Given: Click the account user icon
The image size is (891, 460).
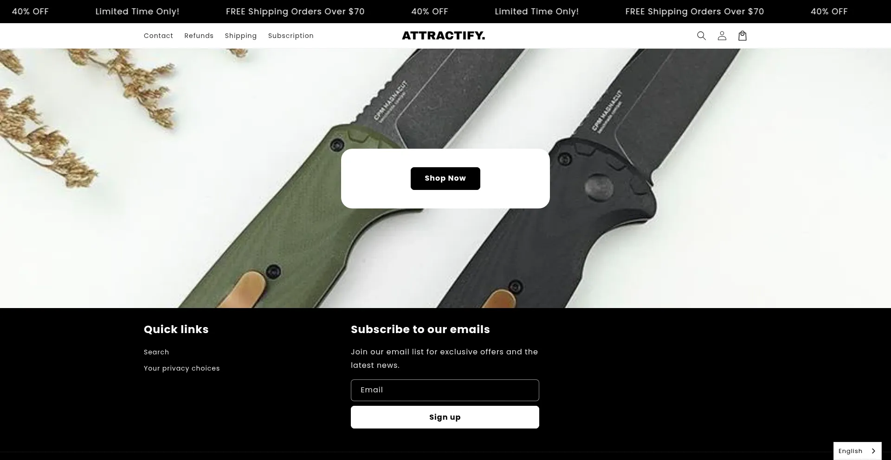Looking at the screenshot, I should coord(722,36).
